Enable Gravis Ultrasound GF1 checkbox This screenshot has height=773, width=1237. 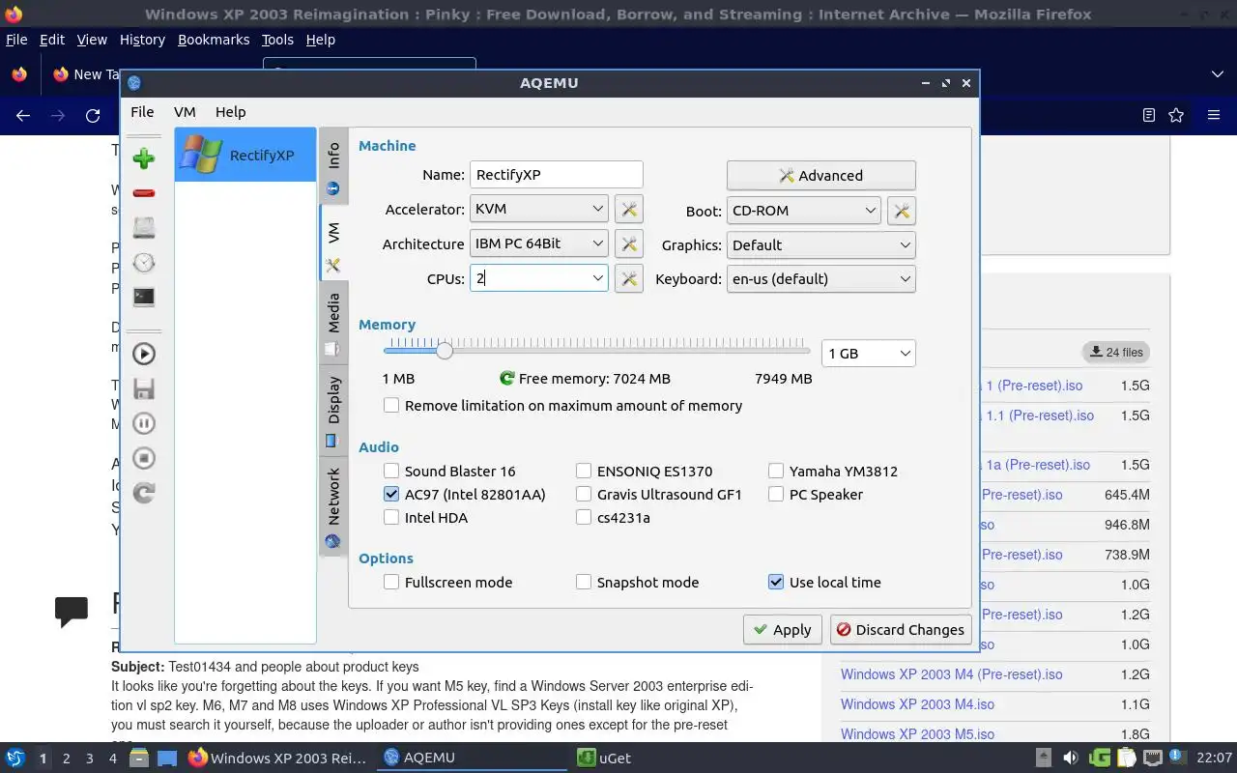point(584,495)
